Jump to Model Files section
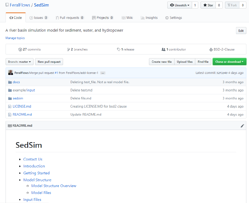Screen dimensions: 249x203 coord(41,193)
